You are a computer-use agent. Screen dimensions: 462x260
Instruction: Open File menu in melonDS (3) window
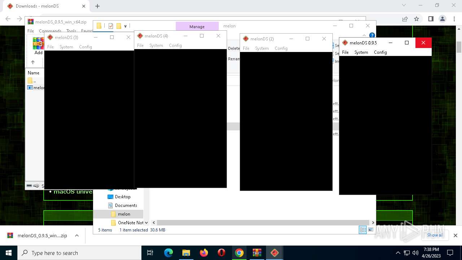pyautogui.click(x=51, y=47)
